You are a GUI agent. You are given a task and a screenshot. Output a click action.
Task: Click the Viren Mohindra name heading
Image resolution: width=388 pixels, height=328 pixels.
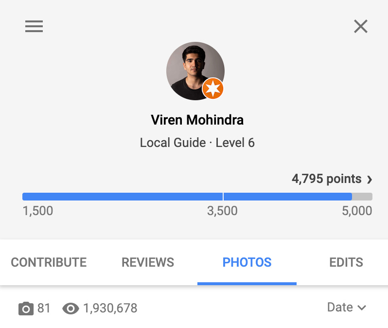197,120
